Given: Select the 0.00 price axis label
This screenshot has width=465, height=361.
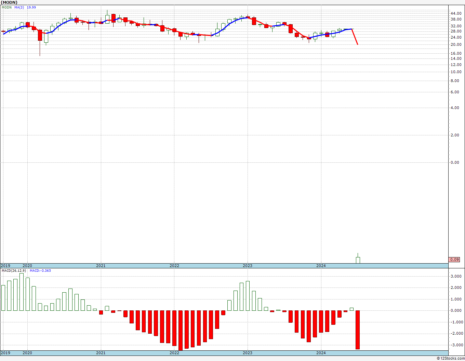Looking at the screenshot, I should (x=455, y=162).
